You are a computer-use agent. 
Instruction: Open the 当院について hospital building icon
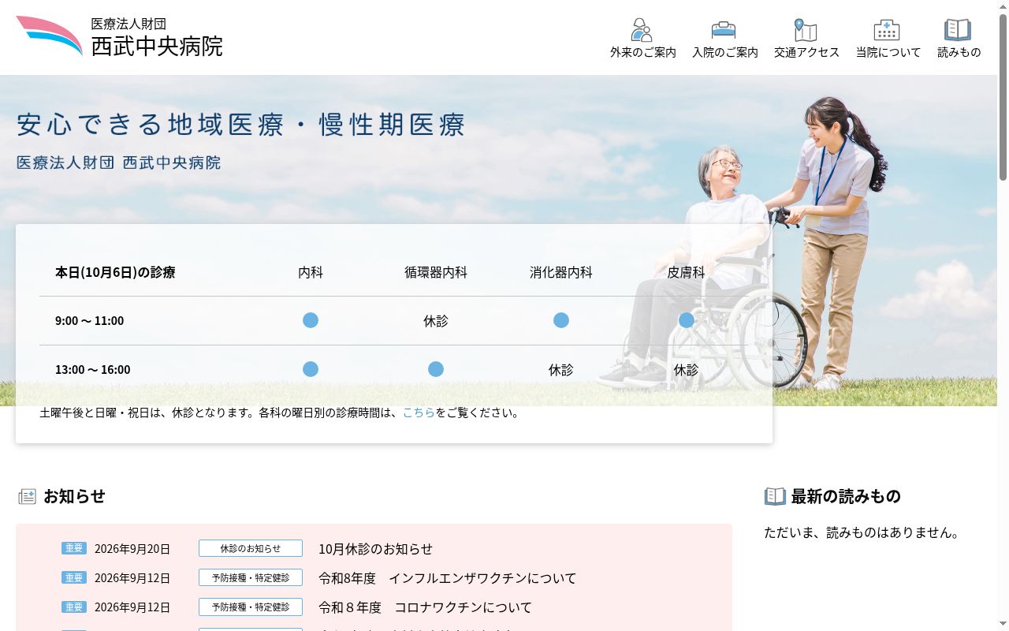pyautogui.click(x=887, y=30)
